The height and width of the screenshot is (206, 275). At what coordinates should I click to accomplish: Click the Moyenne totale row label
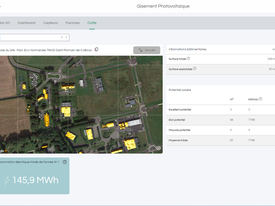(x=178, y=140)
